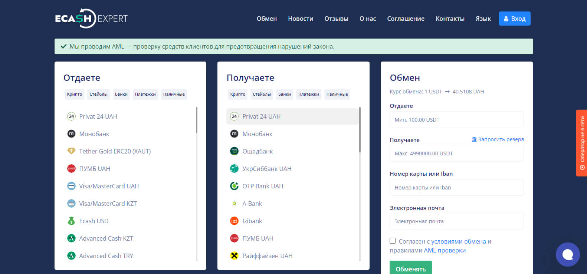Click the green Обменять button
Image resolution: width=587 pixels, height=274 pixels.
[x=411, y=268]
